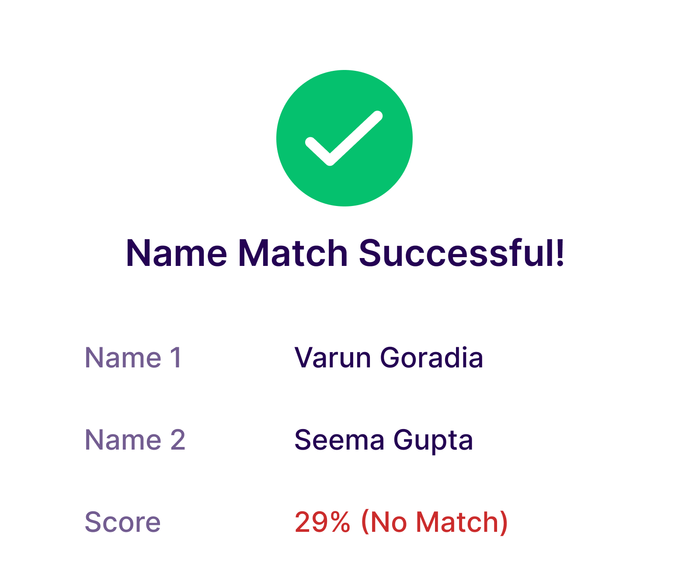Click the "Name Match Successful!" heading

(345, 253)
